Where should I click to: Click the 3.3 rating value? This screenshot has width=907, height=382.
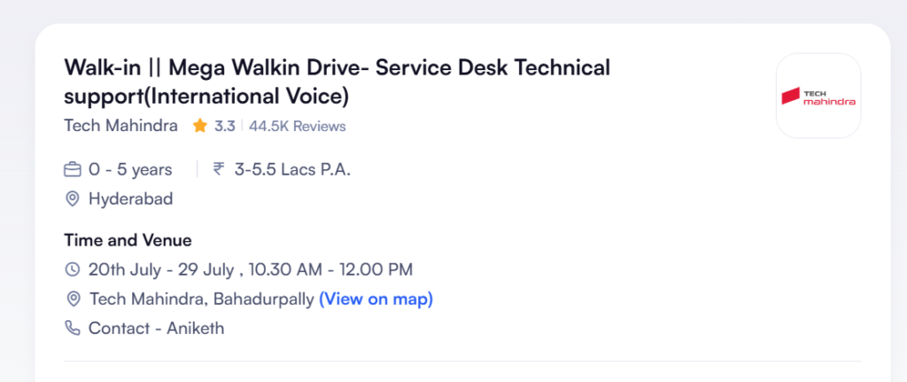tap(224, 126)
